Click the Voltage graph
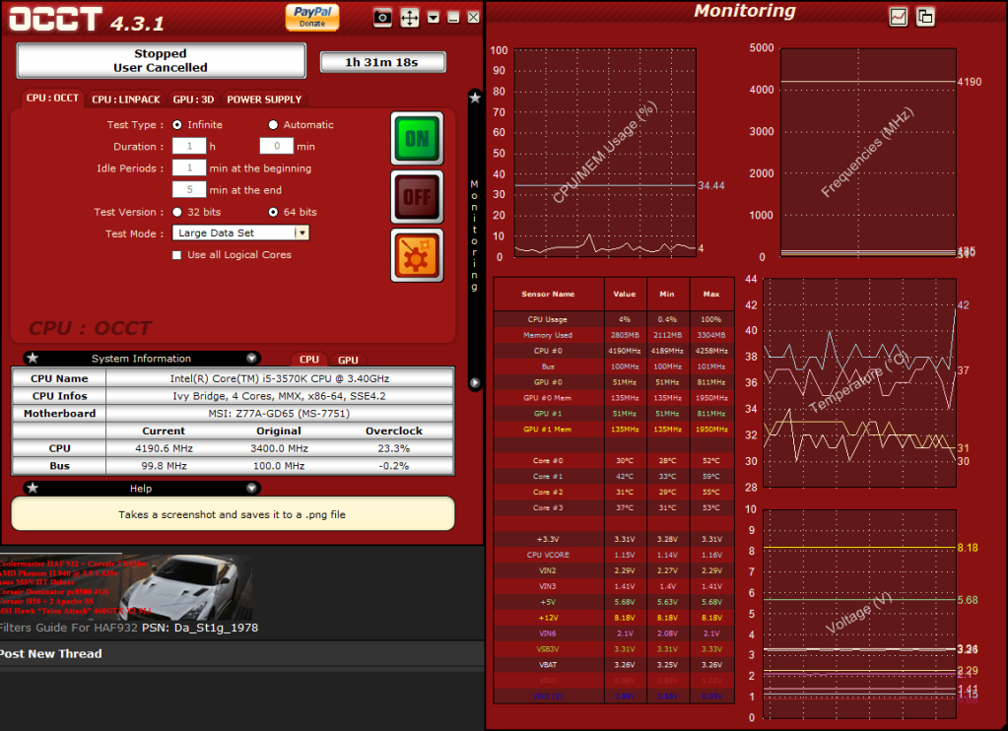 coord(859,614)
